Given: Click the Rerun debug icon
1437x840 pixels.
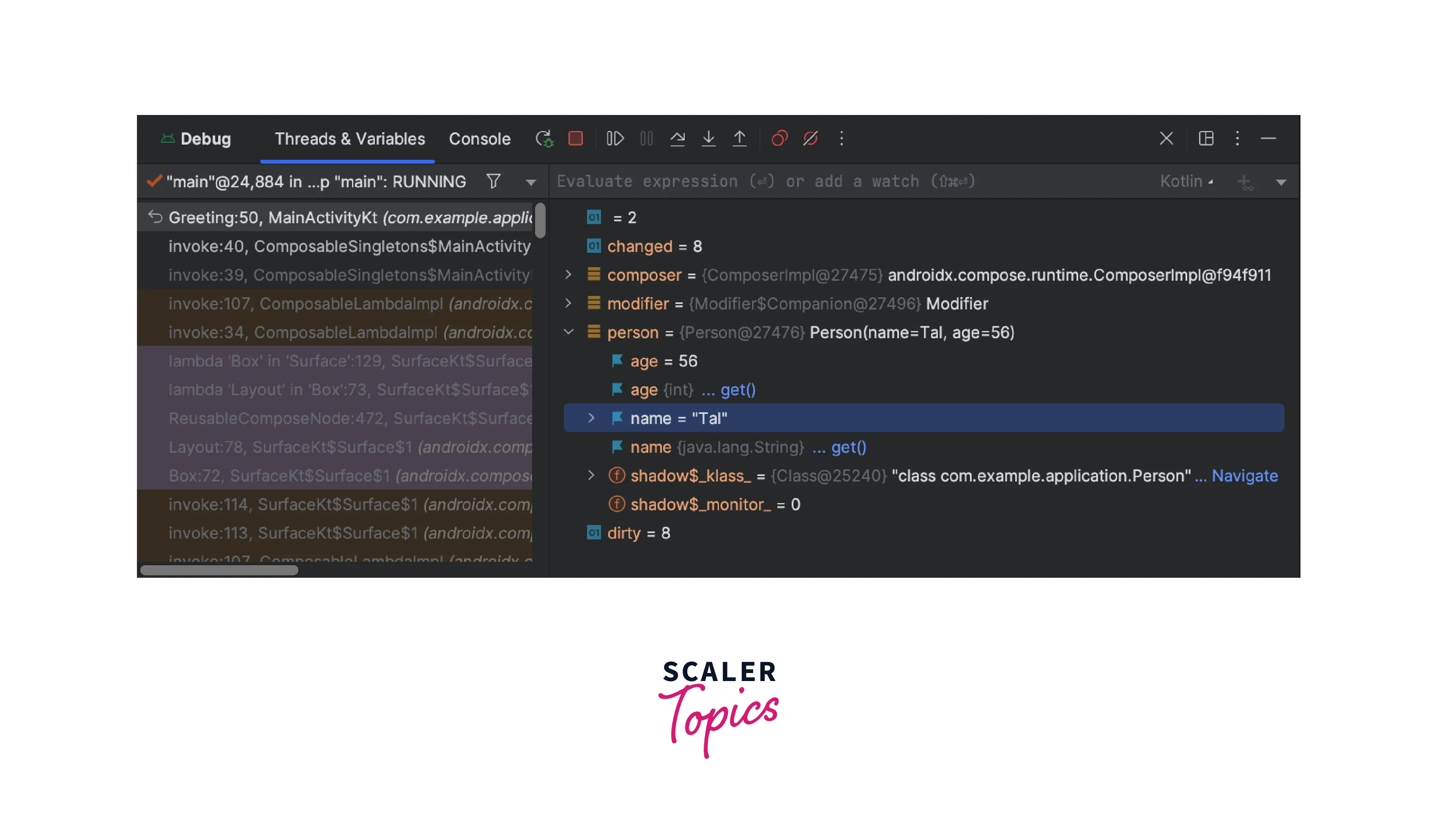Looking at the screenshot, I should pos(544,139).
